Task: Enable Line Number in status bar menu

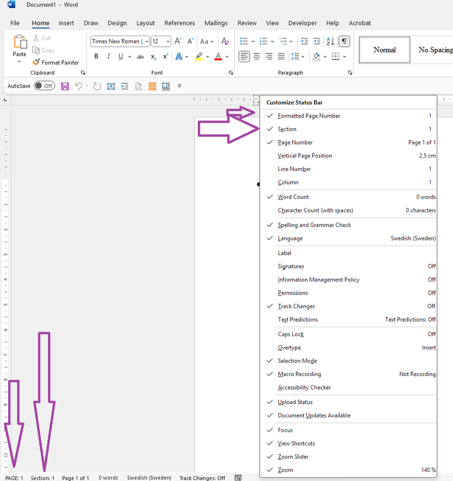Action: (x=294, y=169)
